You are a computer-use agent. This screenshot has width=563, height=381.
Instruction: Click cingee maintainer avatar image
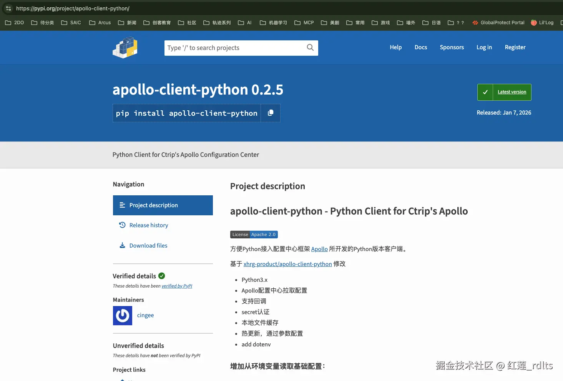[x=123, y=316]
